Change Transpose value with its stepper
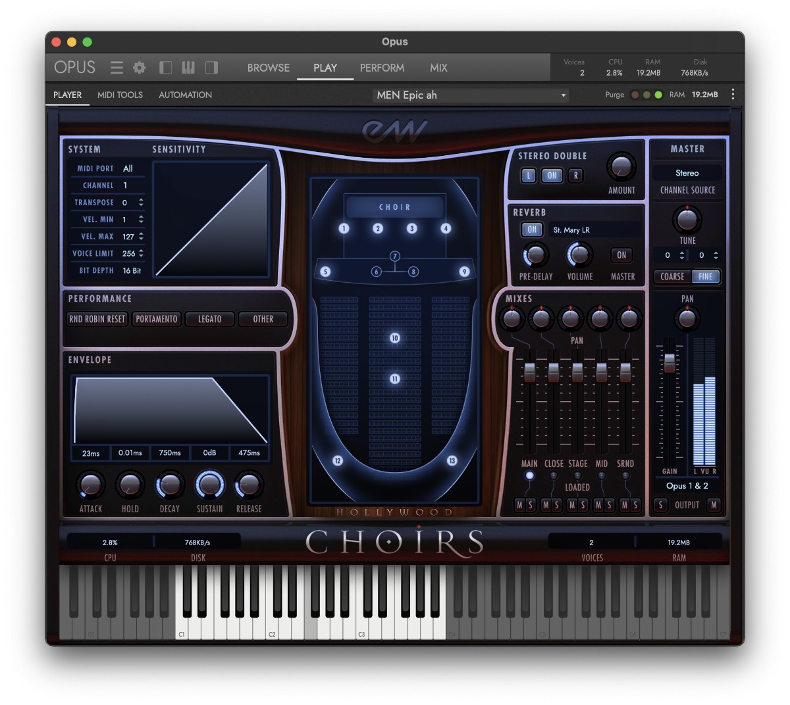The image size is (790, 705). (x=141, y=203)
